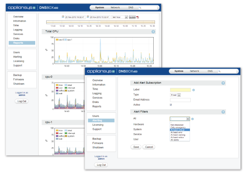
Task: Cancel the alert subscription form
Action: click(149, 147)
